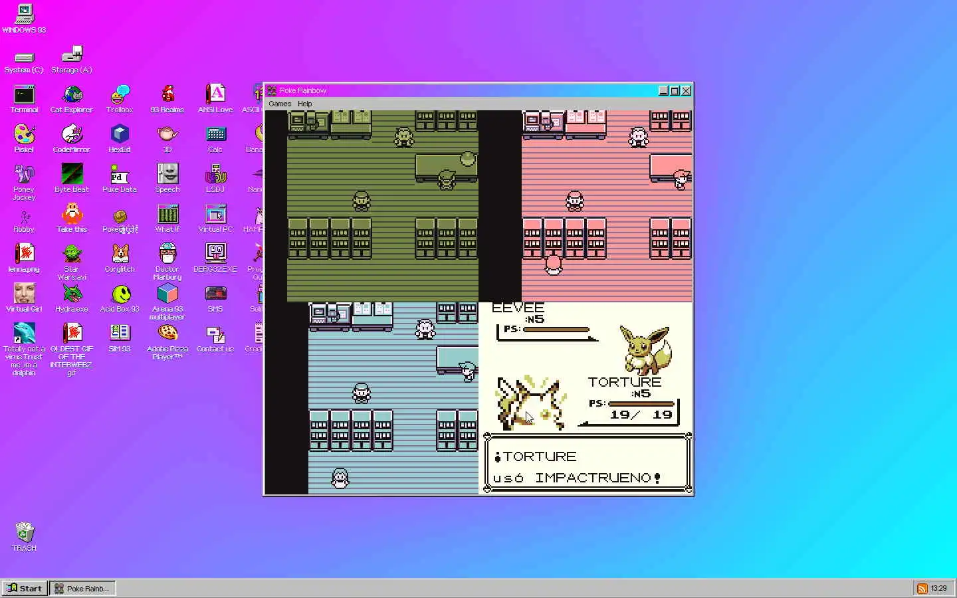Maximize the Poke Rainbow window
The height and width of the screenshot is (598, 957).
pyautogui.click(x=675, y=90)
